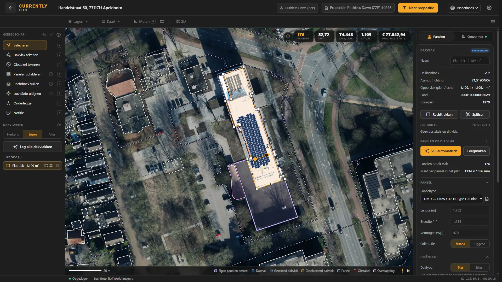Set Daktype to Schuin

[x=480, y=268]
